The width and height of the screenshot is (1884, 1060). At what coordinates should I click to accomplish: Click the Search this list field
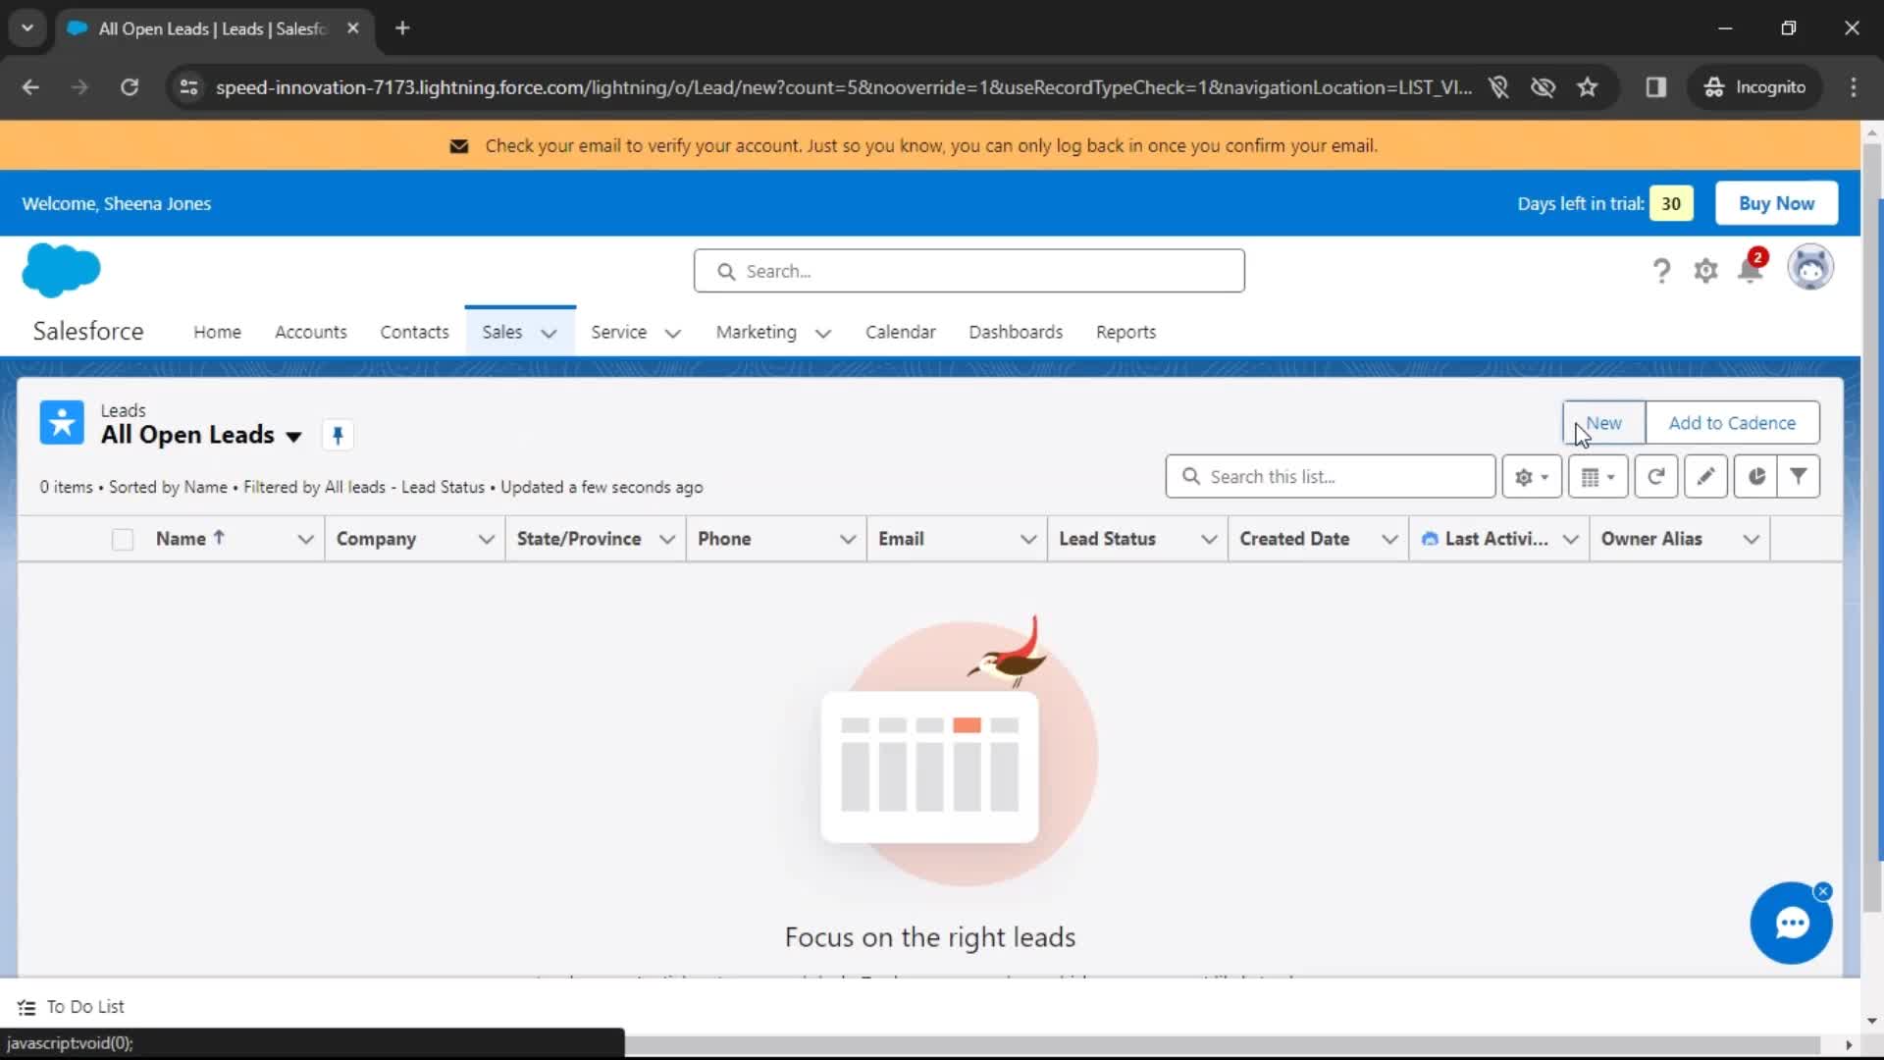(1331, 477)
